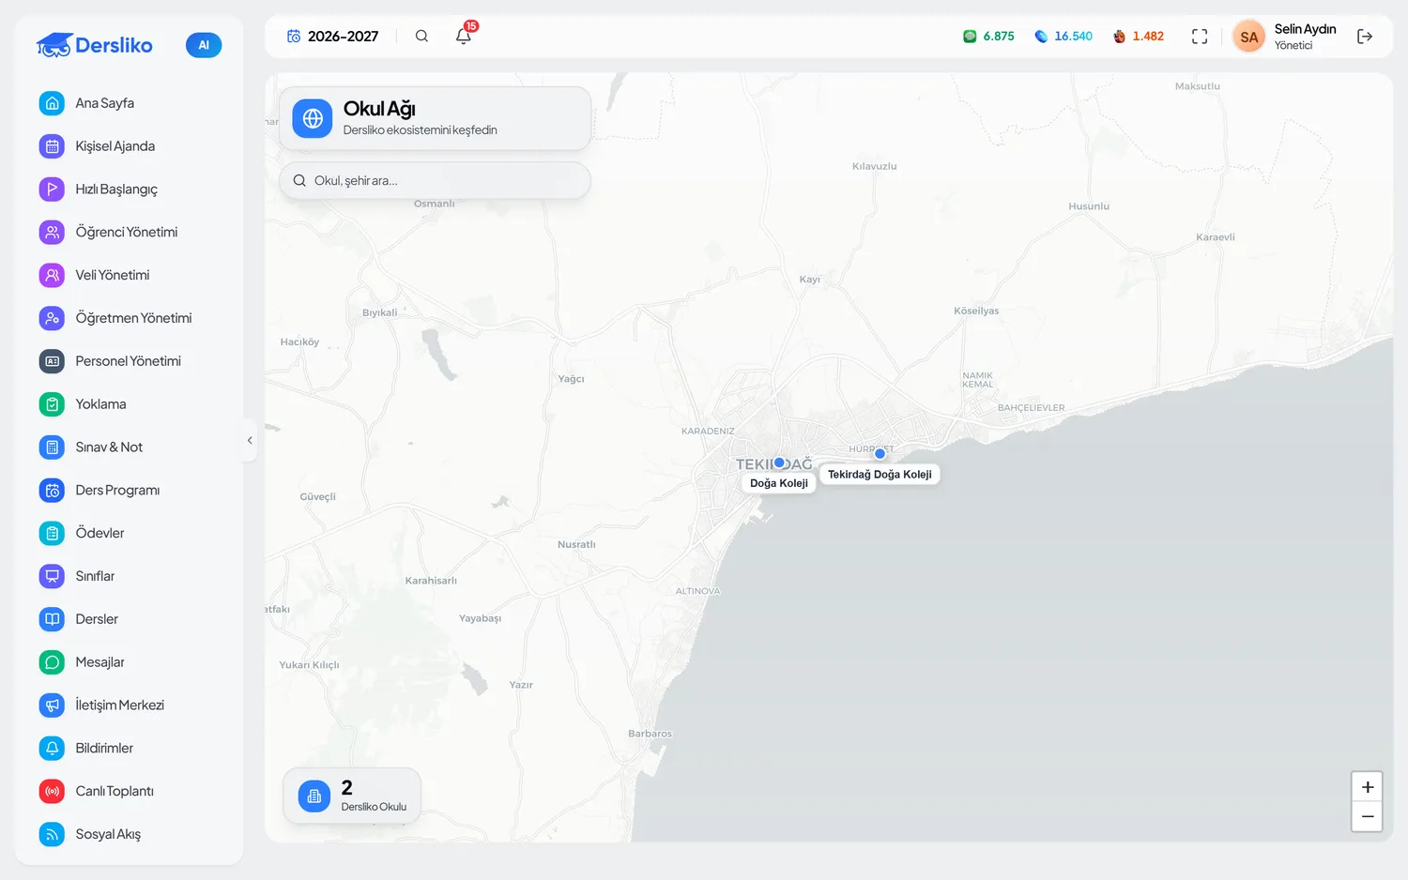Zoom out on the map
The height and width of the screenshot is (880, 1408).
point(1368,817)
